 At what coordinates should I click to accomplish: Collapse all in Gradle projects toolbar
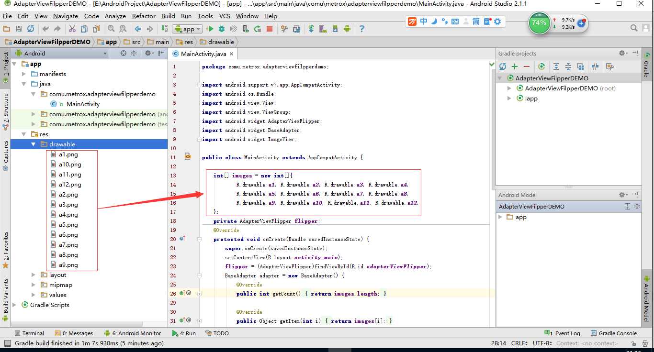click(x=568, y=66)
